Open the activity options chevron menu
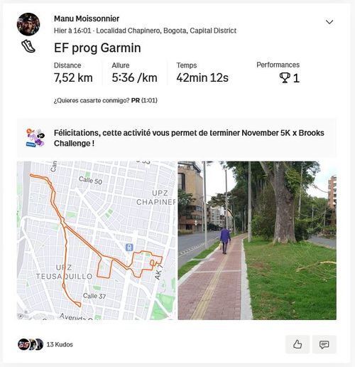Image resolution: width=355 pixels, height=367 pixels. click(x=329, y=22)
